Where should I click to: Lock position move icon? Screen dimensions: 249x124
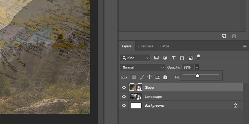coord(149,77)
